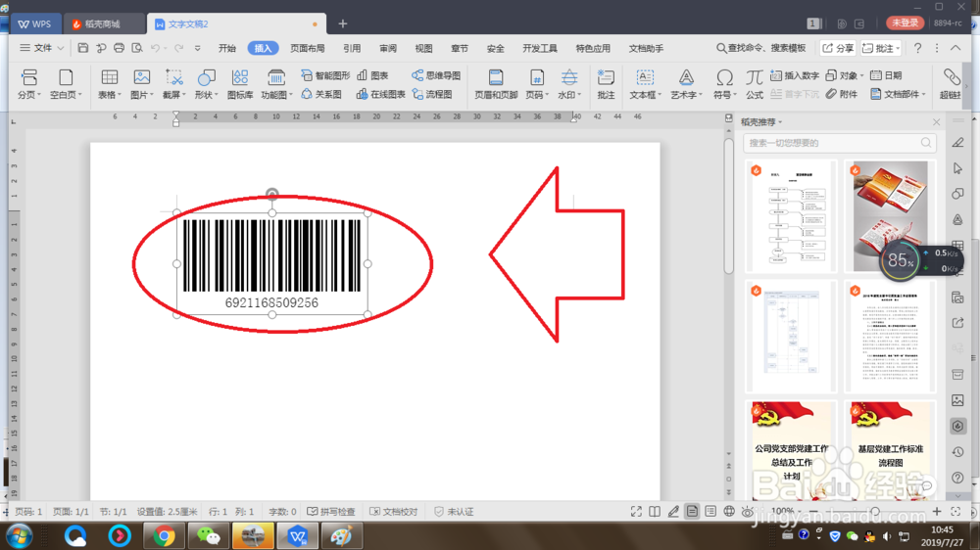Viewport: 980px width, 550px height.
Task: Toggle eye protection mode icon in status bar
Action: pyautogui.click(x=747, y=511)
